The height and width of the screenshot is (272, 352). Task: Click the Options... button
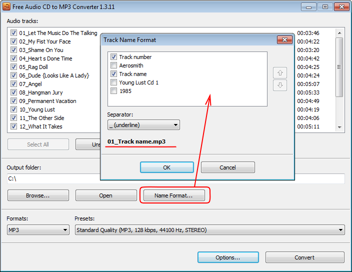point(228,257)
